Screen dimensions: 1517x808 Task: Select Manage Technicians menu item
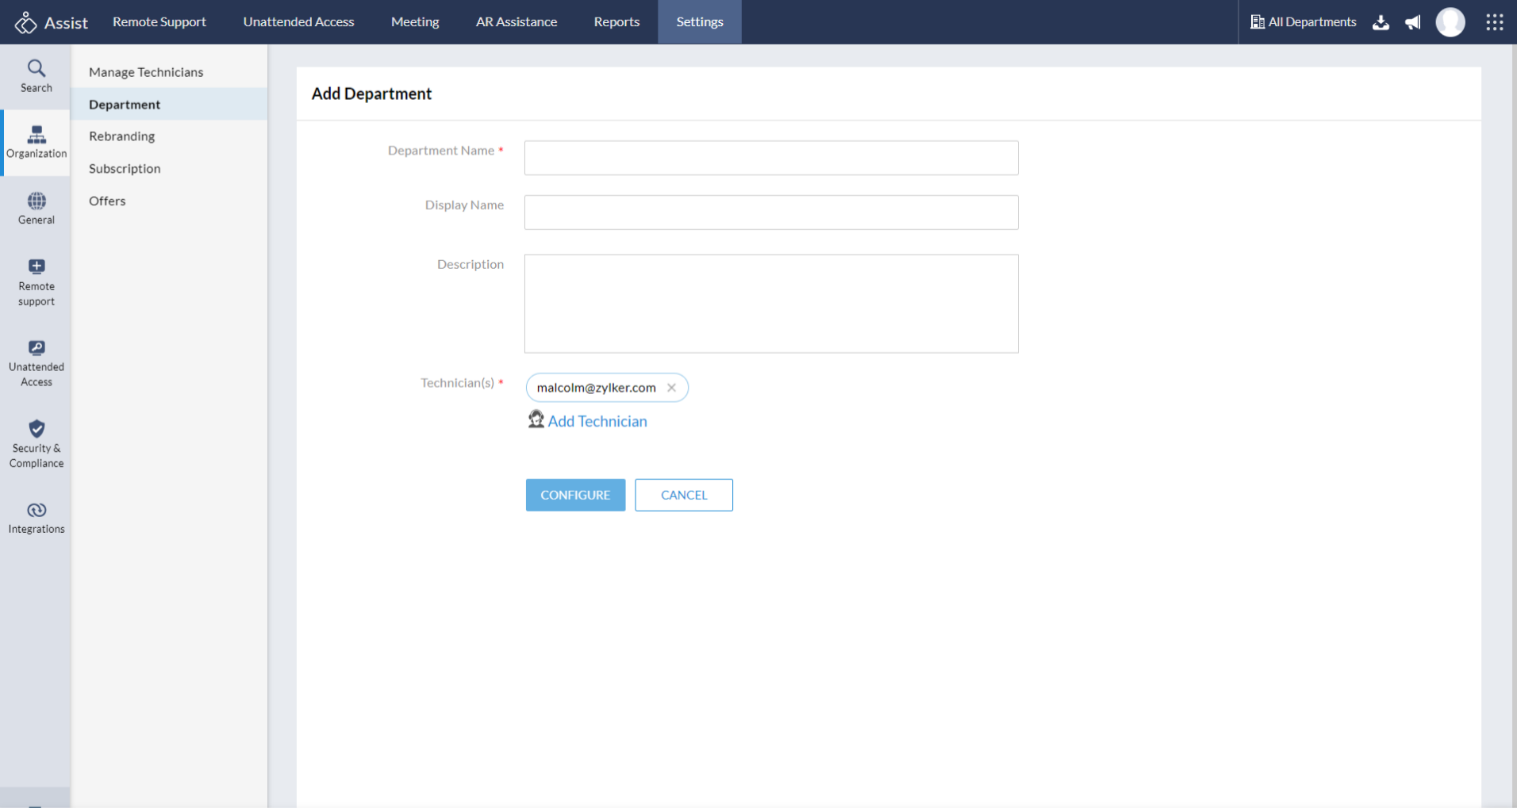146,72
